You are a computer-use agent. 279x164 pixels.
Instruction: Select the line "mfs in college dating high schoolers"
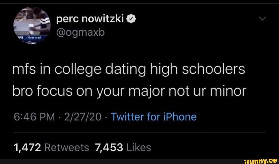tap(129, 70)
